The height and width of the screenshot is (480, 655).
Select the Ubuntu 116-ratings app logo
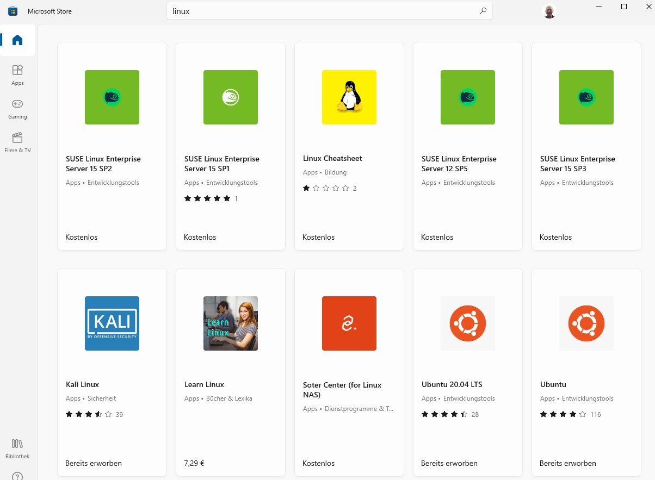(x=586, y=323)
